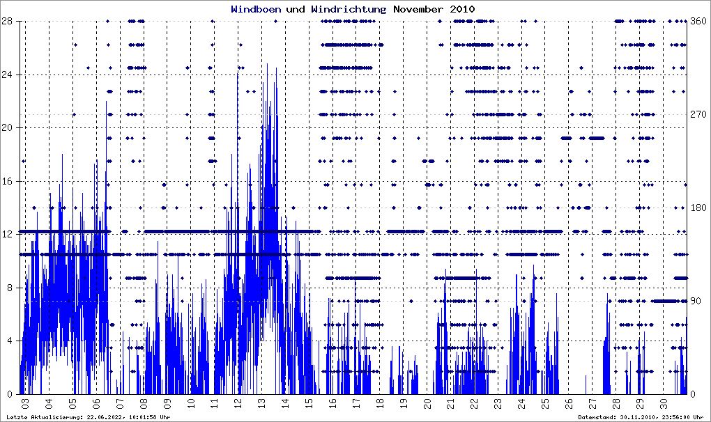Click the 28 value on the wind gust axis
Viewport: 711px width, 422px height.
coord(7,22)
